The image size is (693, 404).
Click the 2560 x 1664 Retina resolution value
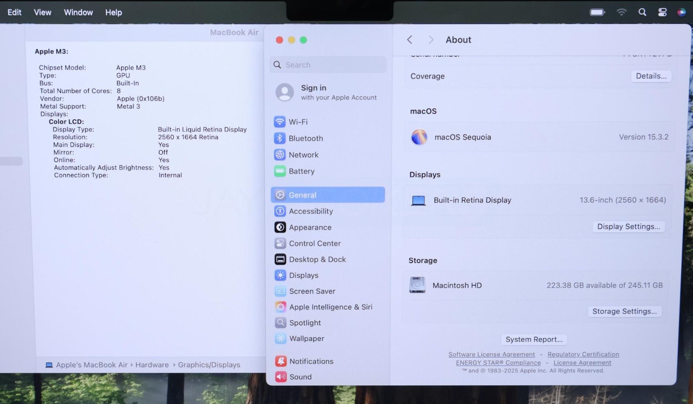click(188, 137)
